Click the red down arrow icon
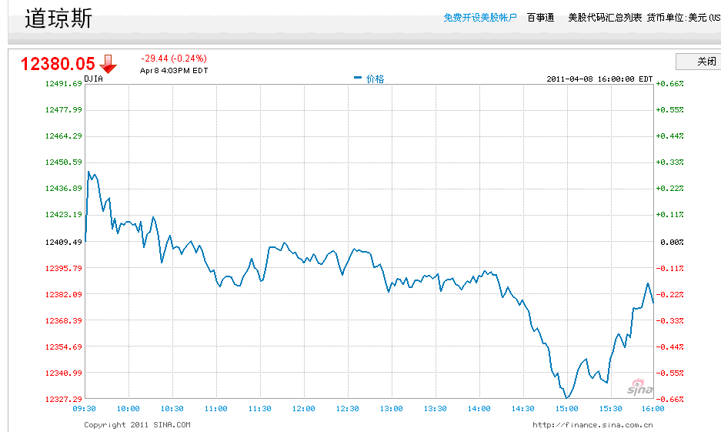Image resolution: width=721 pixels, height=432 pixels. click(108, 64)
